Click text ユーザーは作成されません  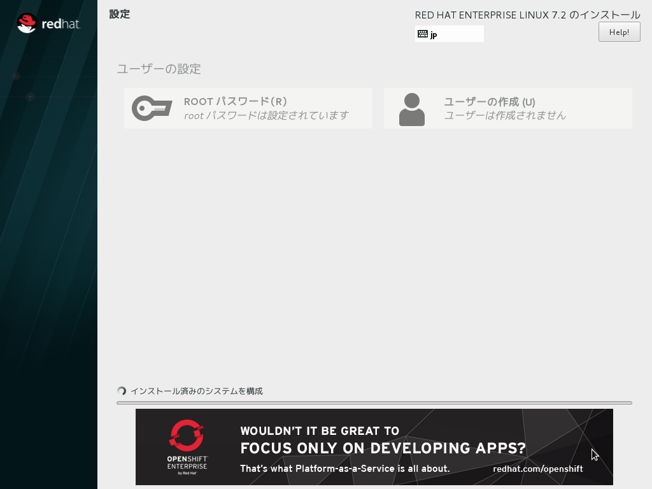(505, 115)
